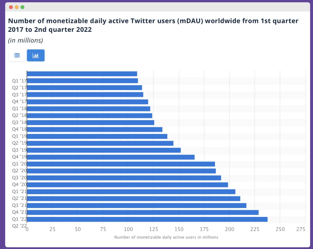Click the grid icon to show data table
The image size is (313, 249).
pos(17,55)
